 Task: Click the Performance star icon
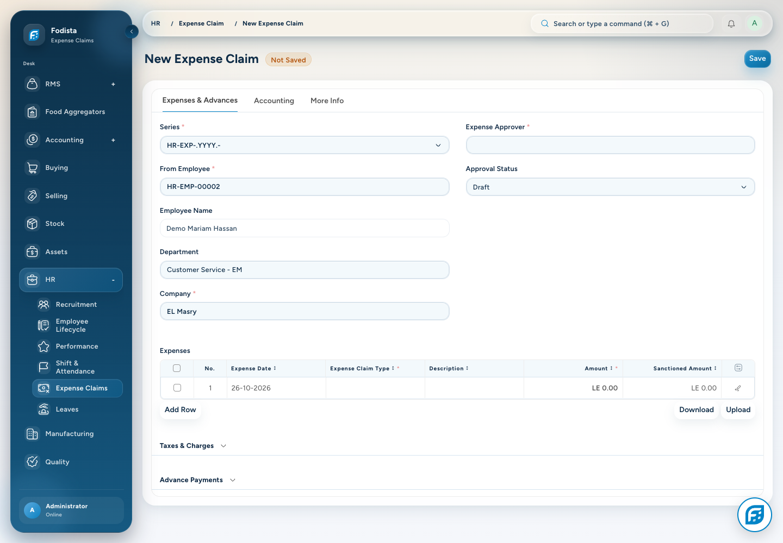[43, 346]
